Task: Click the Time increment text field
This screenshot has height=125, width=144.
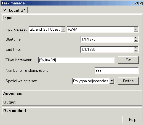Action: (x=76, y=60)
